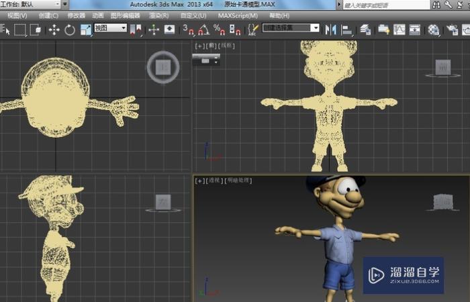Open the MAXScript(M) menu

pos(238,15)
